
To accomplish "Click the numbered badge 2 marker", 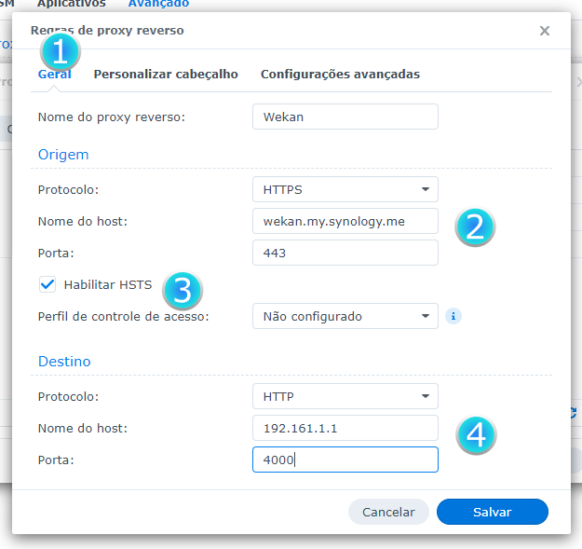I will tap(475, 226).
